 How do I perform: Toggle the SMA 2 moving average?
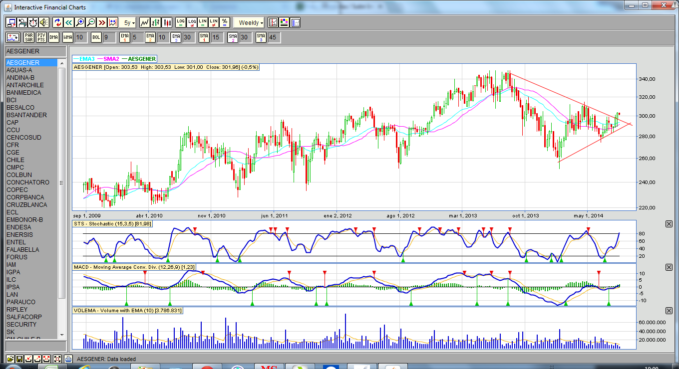coord(233,37)
